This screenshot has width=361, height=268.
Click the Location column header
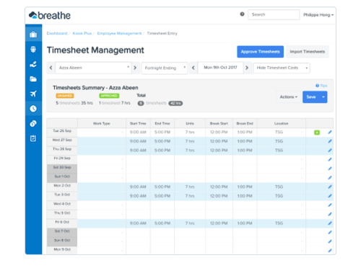[x=281, y=123]
